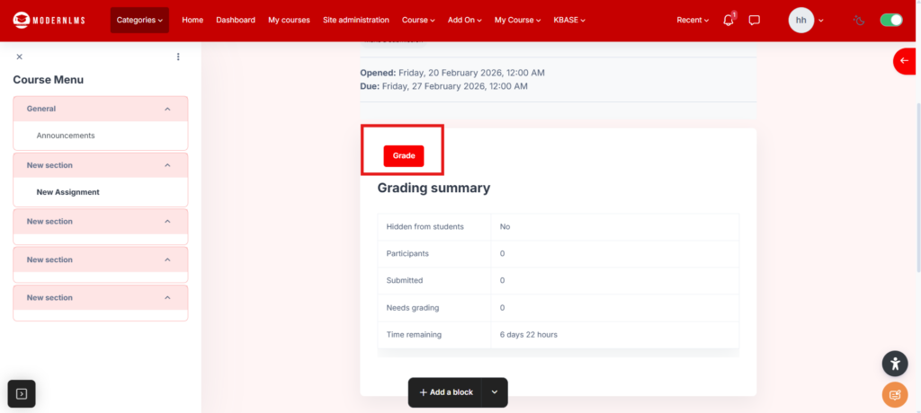Open the Announcements link in Course Menu

click(66, 136)
